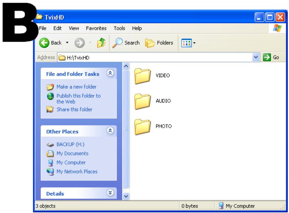
Task: Minimize the TvixHD window
Action: (x=259, y=17)
